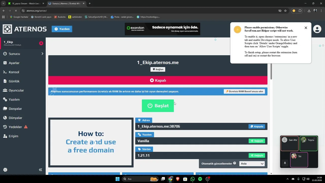This screenshot has width=325, height=183.
Task: Click the eye tracking-protection icon in address bar
Action: point(280,11)
